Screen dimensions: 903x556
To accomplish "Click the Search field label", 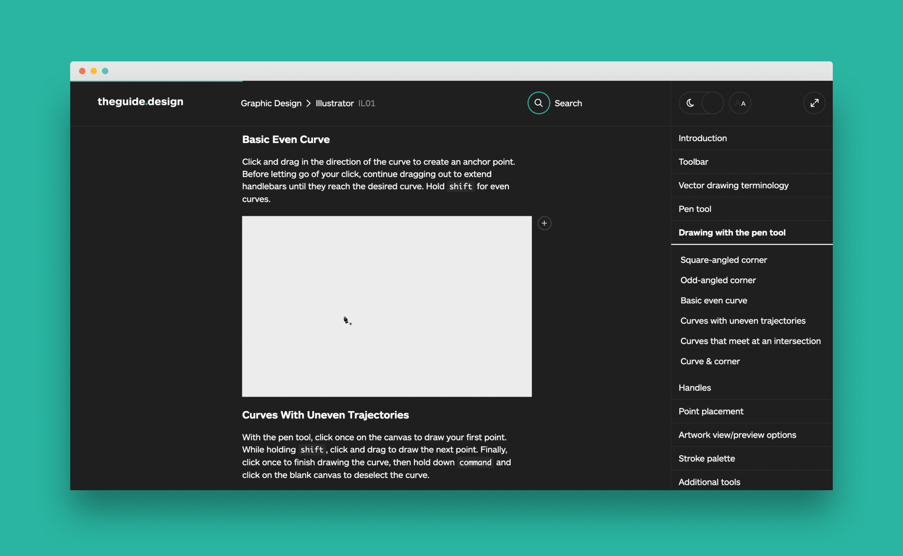I will coord(568,103).
